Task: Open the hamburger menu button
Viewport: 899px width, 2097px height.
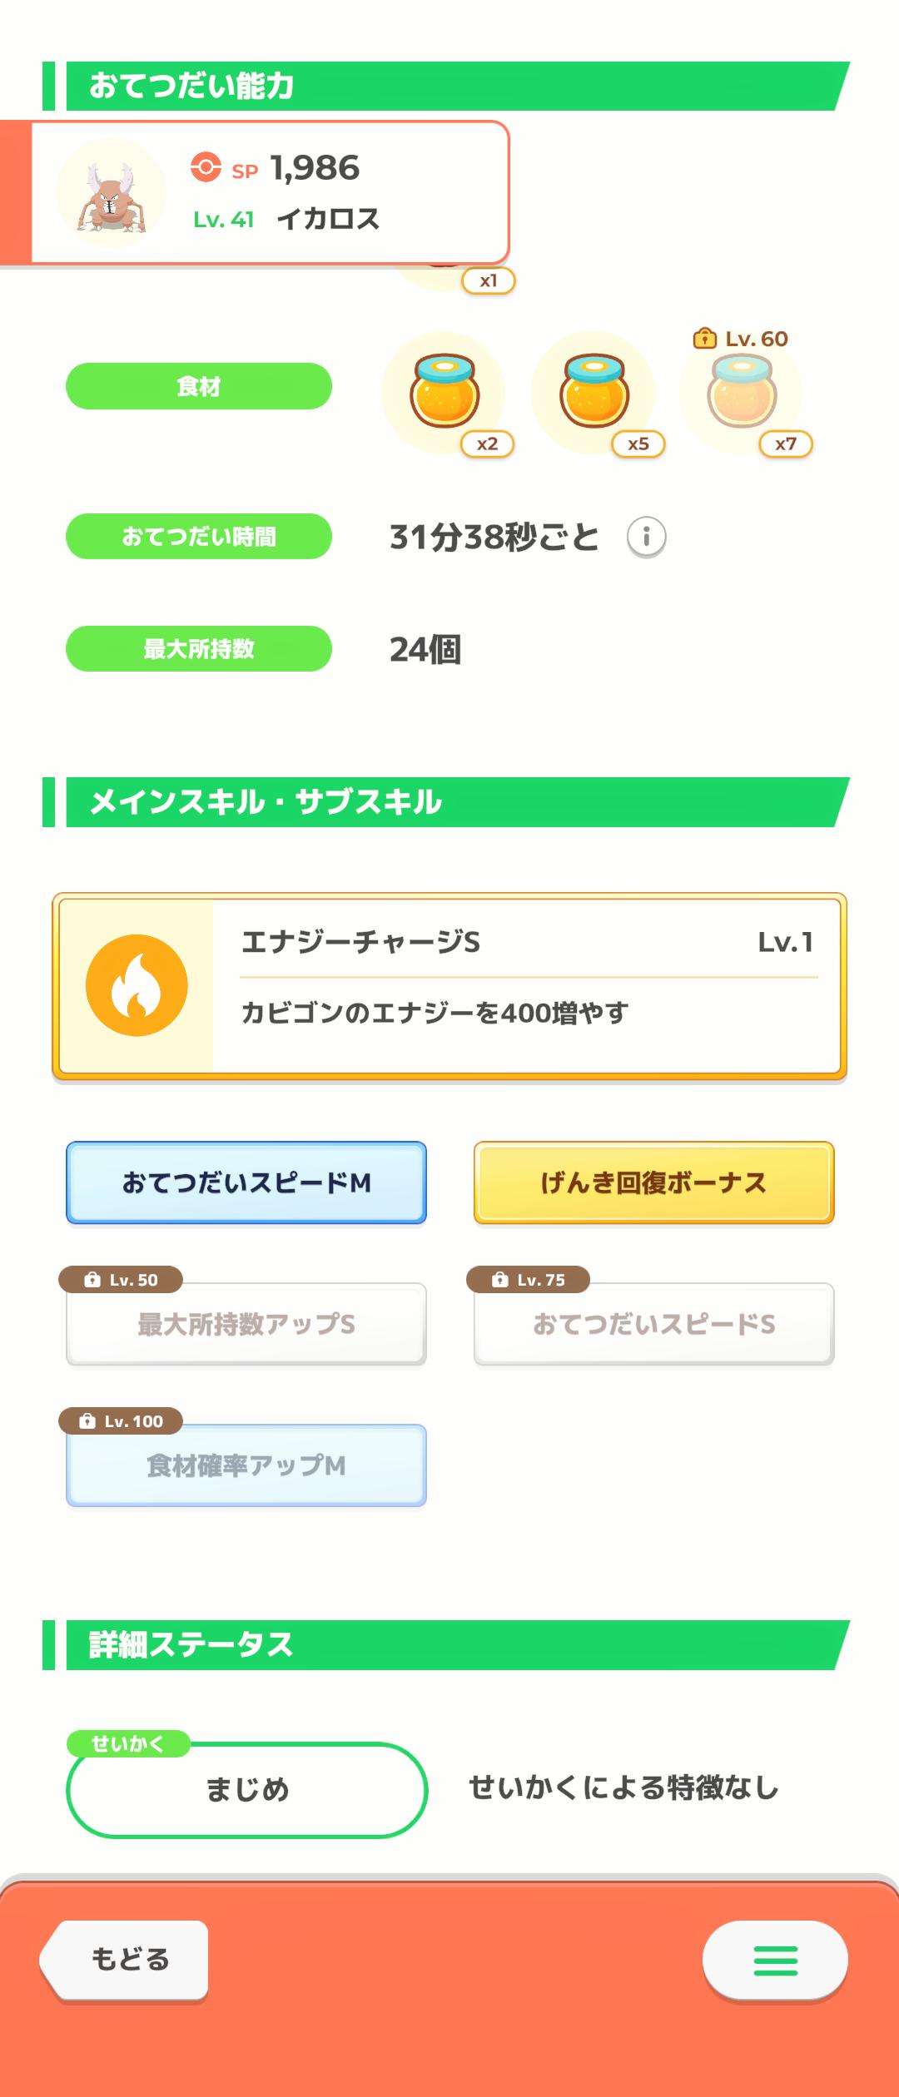Action: click(775, 1960)
